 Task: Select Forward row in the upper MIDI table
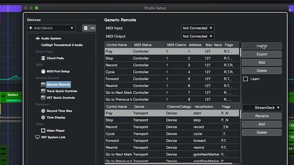click(172, 79)
